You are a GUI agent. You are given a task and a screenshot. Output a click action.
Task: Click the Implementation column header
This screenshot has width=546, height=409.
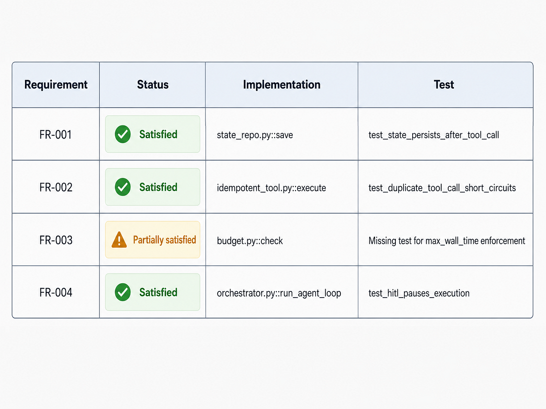pos(282,85)
